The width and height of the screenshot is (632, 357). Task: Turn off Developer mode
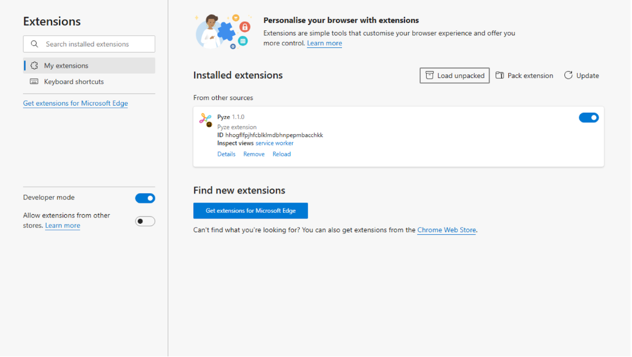pyautogui.click(x=145, y=198)
